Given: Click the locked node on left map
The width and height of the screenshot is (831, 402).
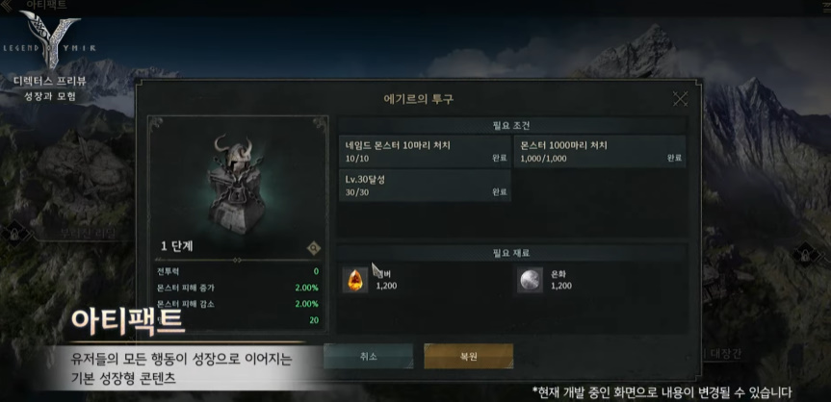Looking at the screenshot, I should 14,233.
